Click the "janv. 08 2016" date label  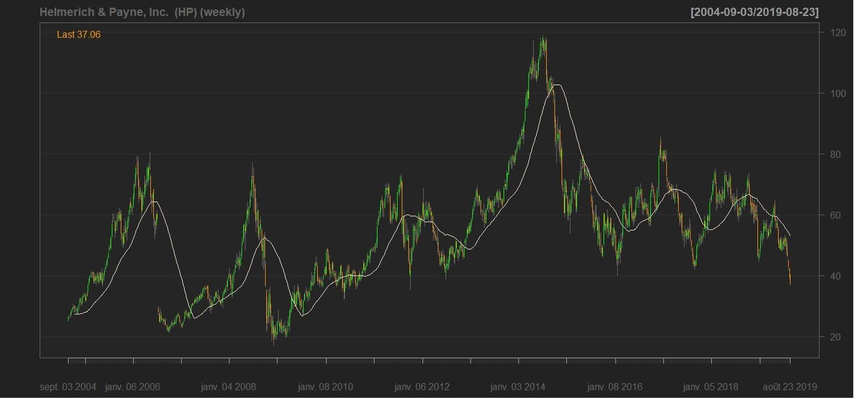pos(615,387)
